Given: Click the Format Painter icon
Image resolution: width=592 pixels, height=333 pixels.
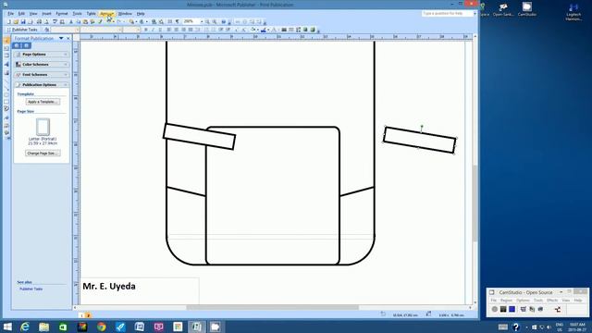Looking at the screenshot, I should click(101, 21).
